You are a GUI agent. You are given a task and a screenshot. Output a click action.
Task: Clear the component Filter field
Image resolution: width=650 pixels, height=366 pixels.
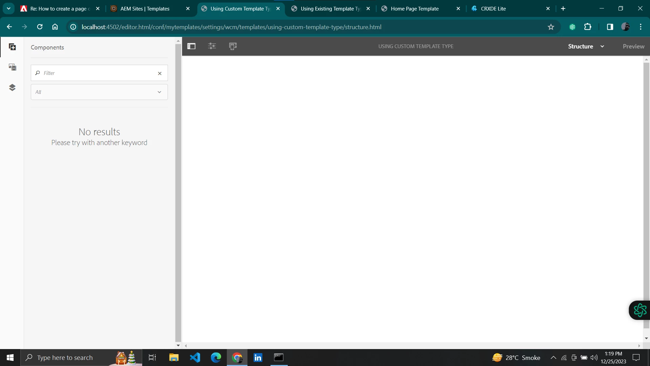click(x=160, y=73)
